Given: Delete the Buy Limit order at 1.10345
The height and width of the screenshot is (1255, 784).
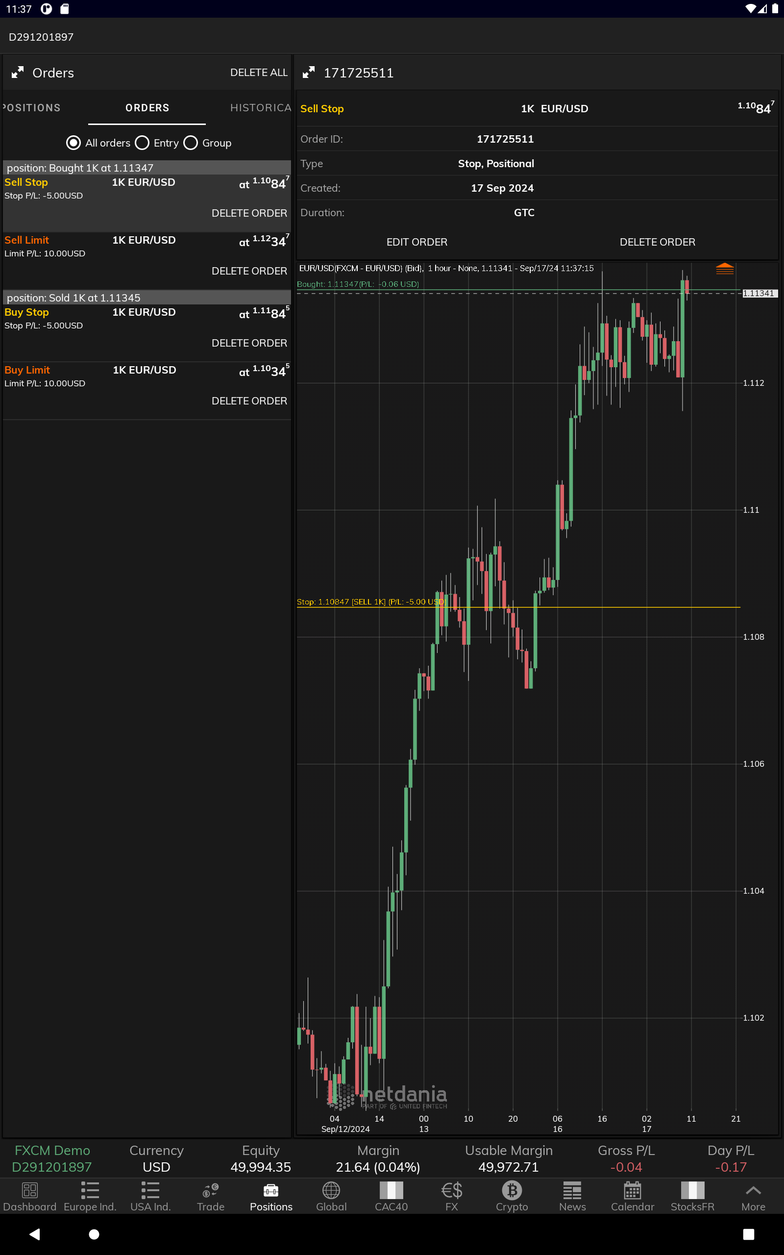Looking at the screenshot, I should (x=249, y=401).
